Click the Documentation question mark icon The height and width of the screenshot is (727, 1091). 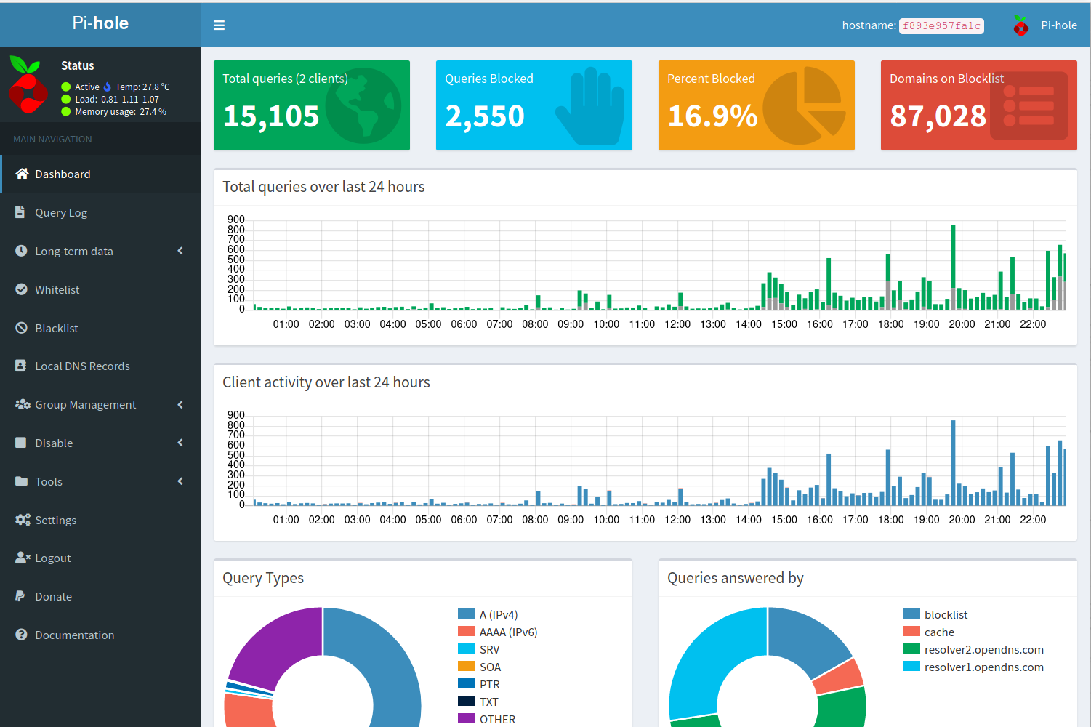[x=22, y=635]
